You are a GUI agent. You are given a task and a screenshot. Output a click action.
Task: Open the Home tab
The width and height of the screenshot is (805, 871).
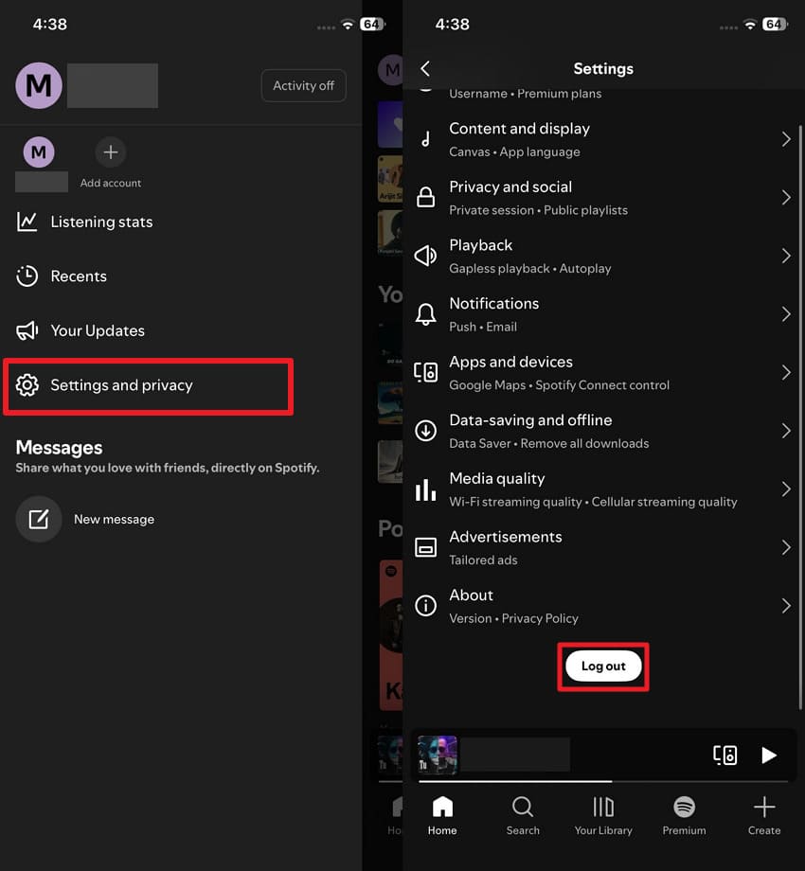click(x=442, y=815)
